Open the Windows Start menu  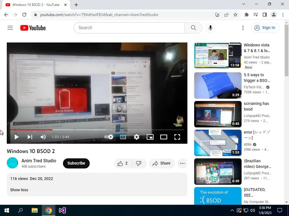tap(7, 210)
